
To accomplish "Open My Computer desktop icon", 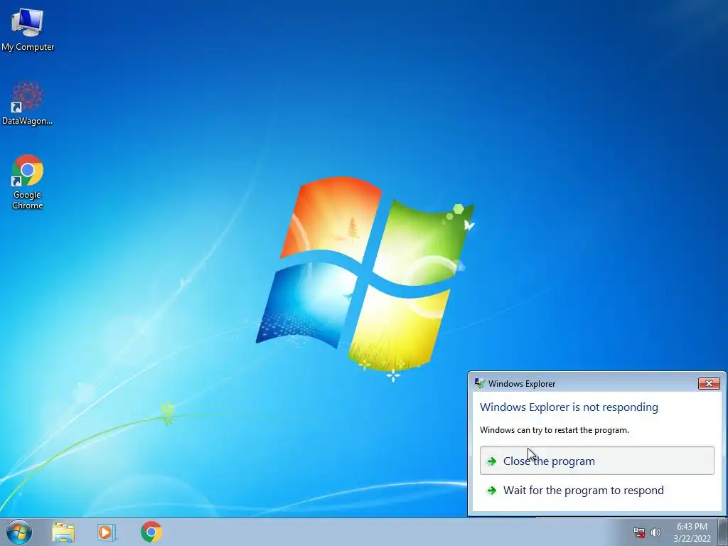I will pyautogui.click(x=28, y=30).
